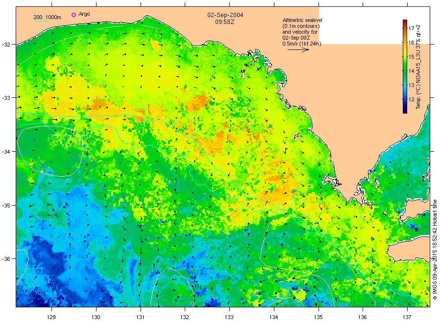The width and height of the screenshot is (441, 323).
Task: Click the '14' colorbar tick label
Action: tap(411, 71)
